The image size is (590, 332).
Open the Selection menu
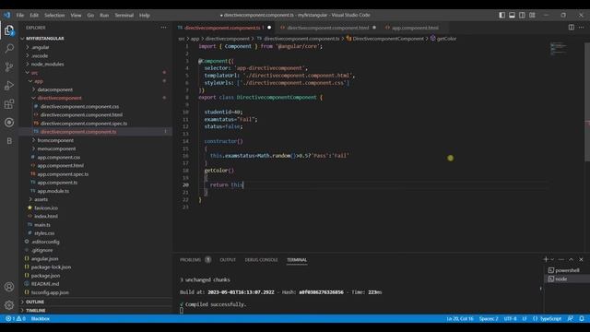(x=54, y=15)
